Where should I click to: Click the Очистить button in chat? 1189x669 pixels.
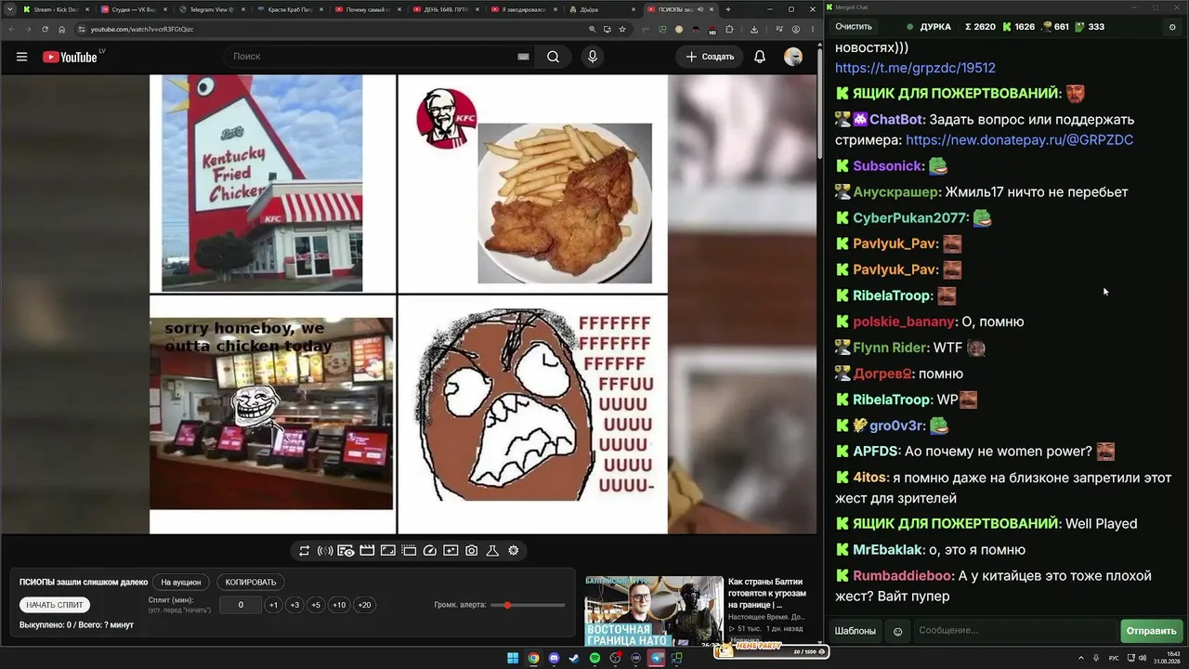coord(854,27)
